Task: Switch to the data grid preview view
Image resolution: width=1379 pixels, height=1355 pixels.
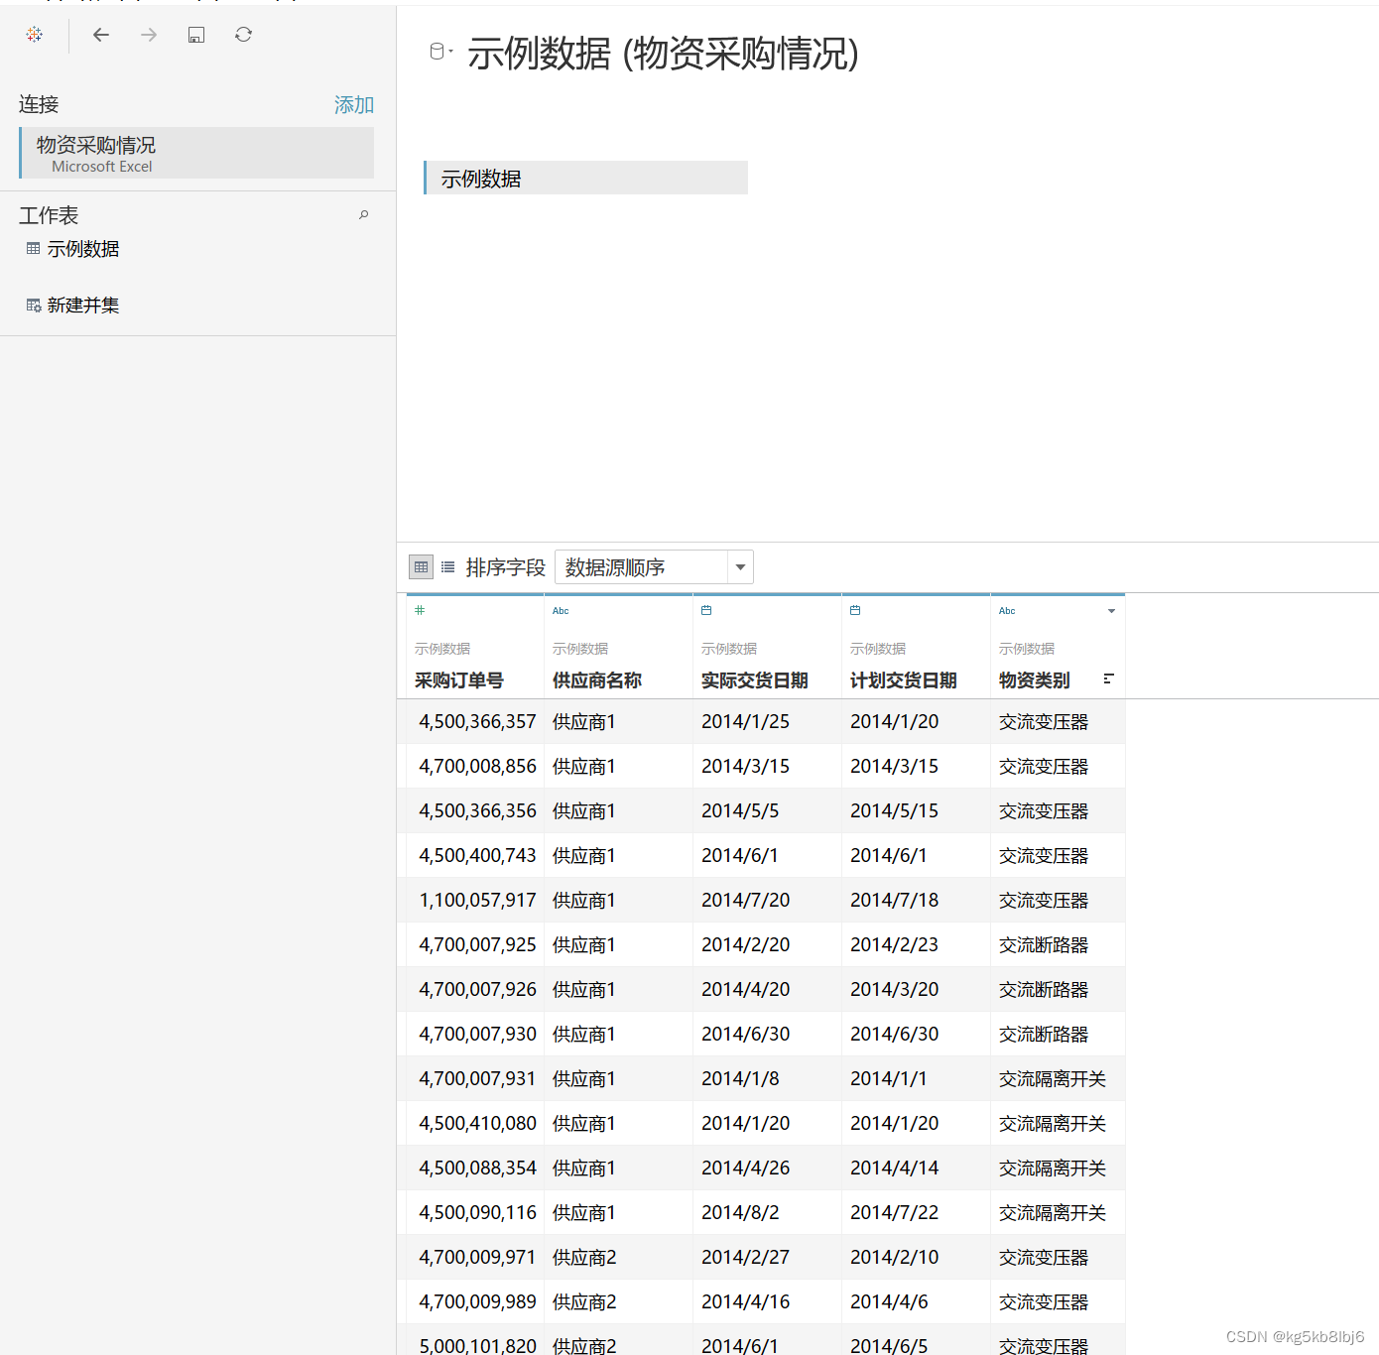Action: point(421,567)
